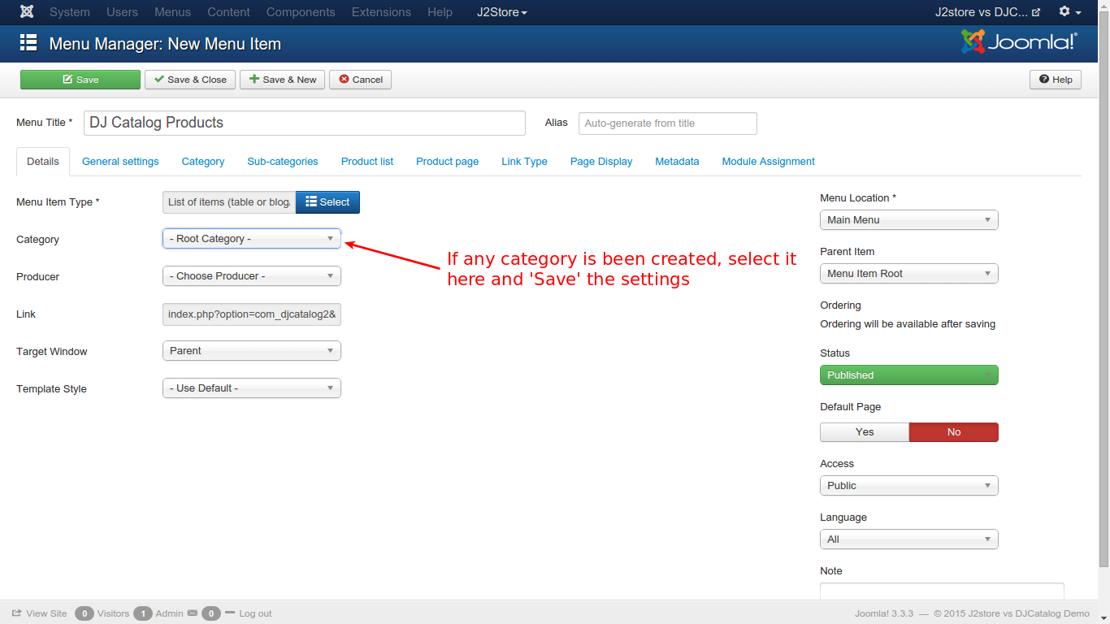Click the Visitors count badge

(85, 613)
